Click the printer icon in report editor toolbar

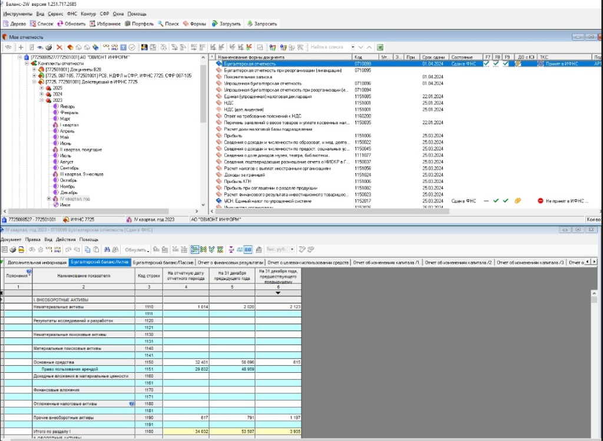(x=13, y=249)
